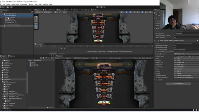Toggle Send Navigation Events checkbox
The height and width of the screenshot is (112, 199).
(175, 35)
